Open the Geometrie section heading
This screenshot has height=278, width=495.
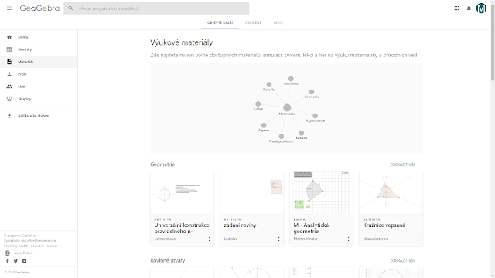(x=162, y=164)
